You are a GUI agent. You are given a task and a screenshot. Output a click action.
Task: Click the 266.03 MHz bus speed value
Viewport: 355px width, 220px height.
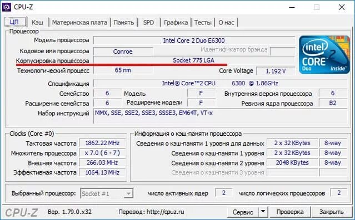102,162
